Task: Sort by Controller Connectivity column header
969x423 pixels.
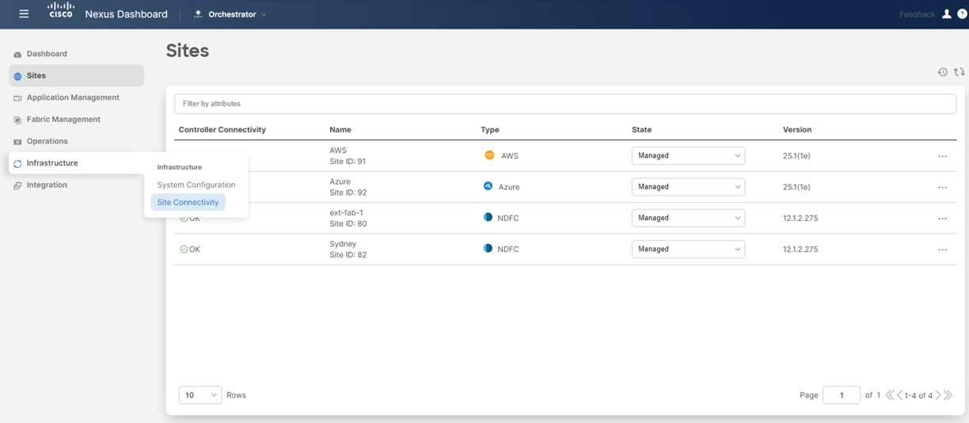Action: [x=222, y=129]
